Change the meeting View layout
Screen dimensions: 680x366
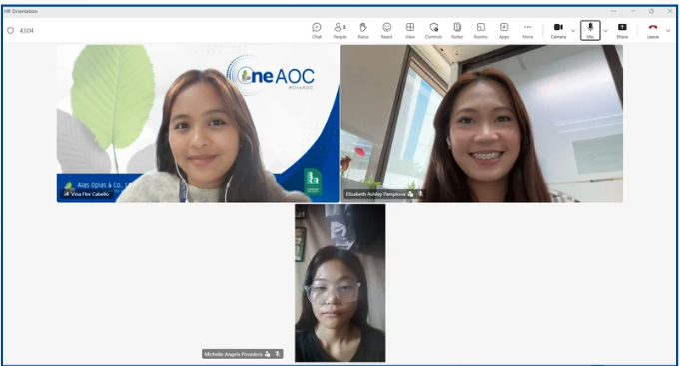click(x=410, y=30)
